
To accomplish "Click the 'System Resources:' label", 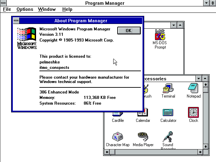I will pyautogui.click(x=58, y=103).
